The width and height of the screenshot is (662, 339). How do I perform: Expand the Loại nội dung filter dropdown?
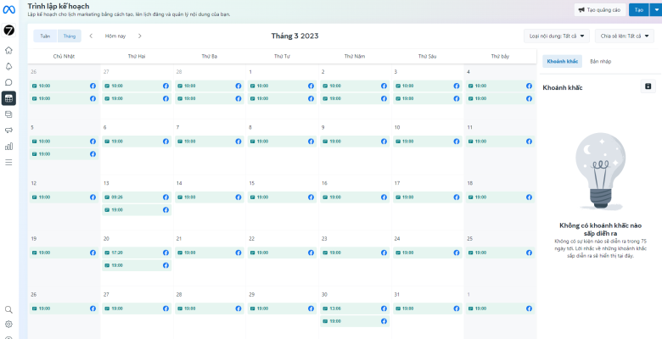(x=557, y=36)
